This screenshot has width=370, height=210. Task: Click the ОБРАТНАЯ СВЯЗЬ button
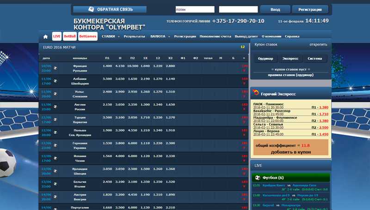coord(110,9)
